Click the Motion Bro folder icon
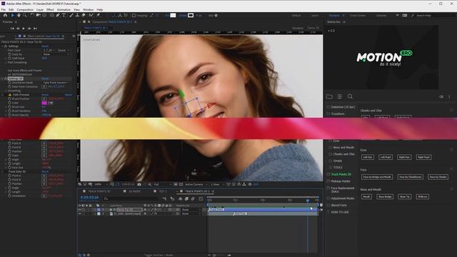Screen dimensions: 457x257 coord(329,96)
